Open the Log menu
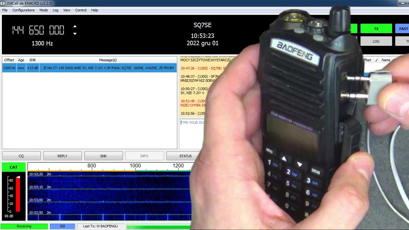 click(x=56, y=10)
